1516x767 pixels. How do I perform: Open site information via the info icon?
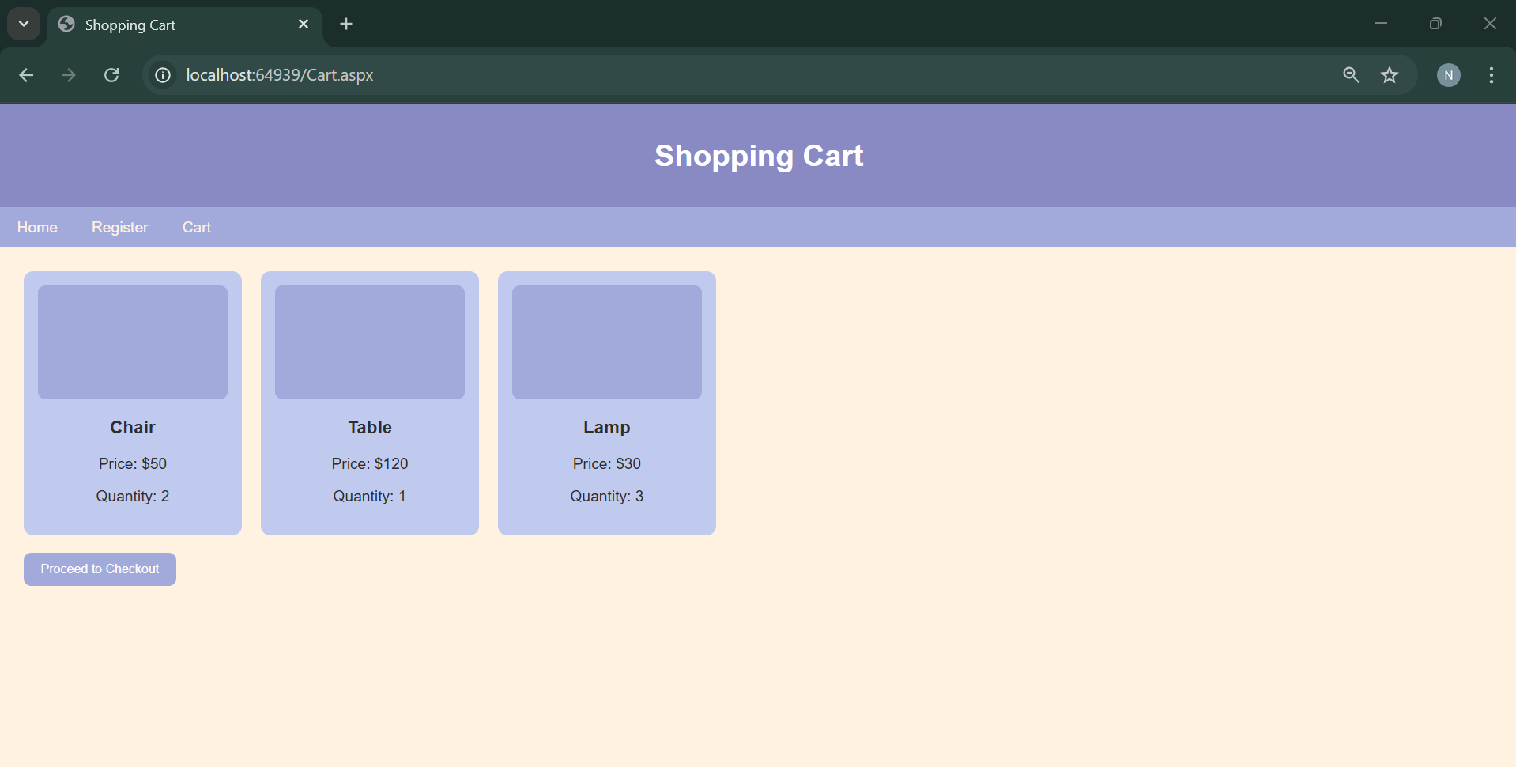tap(162, 75)
